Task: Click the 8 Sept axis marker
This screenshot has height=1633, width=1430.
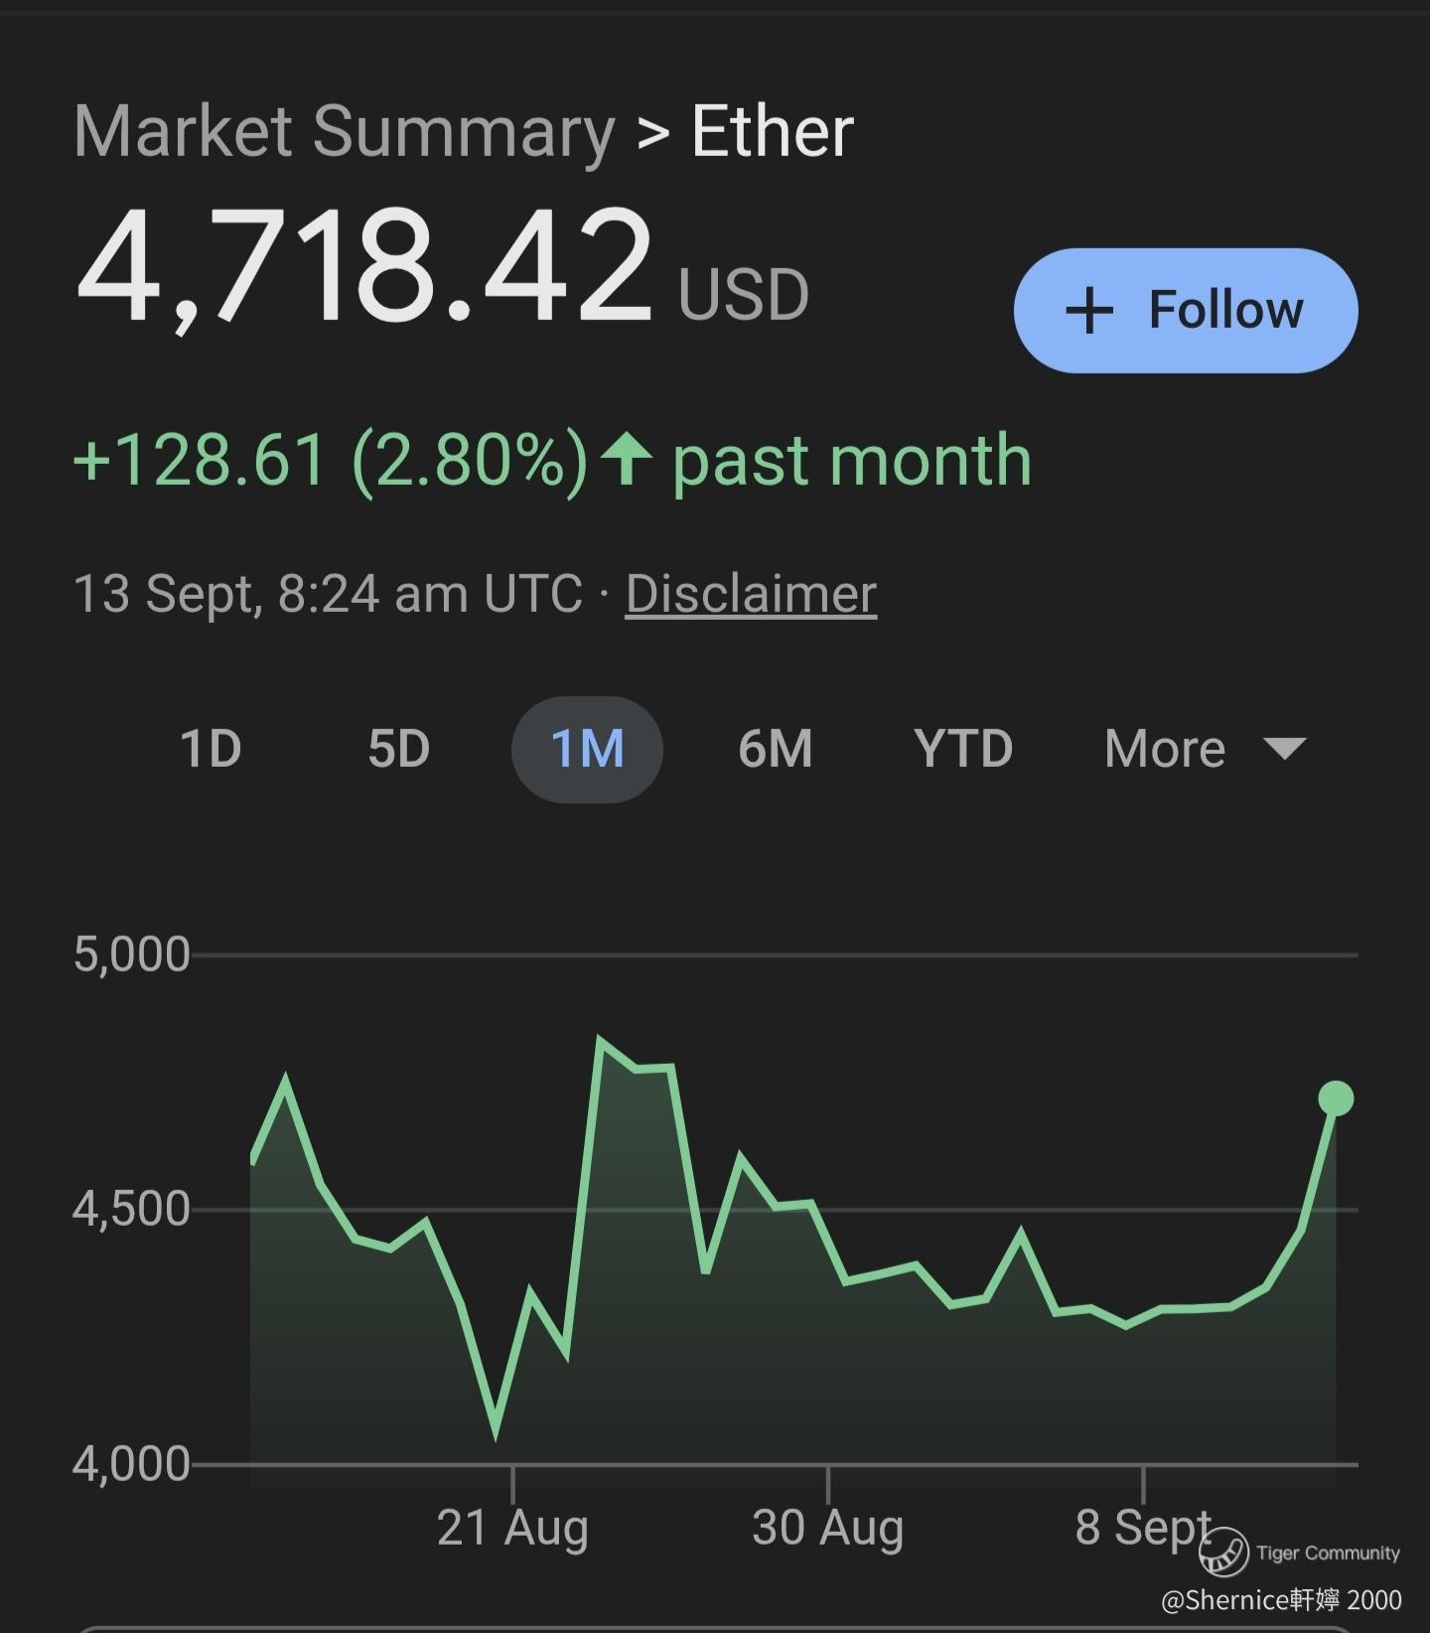Action: 1143,1527
